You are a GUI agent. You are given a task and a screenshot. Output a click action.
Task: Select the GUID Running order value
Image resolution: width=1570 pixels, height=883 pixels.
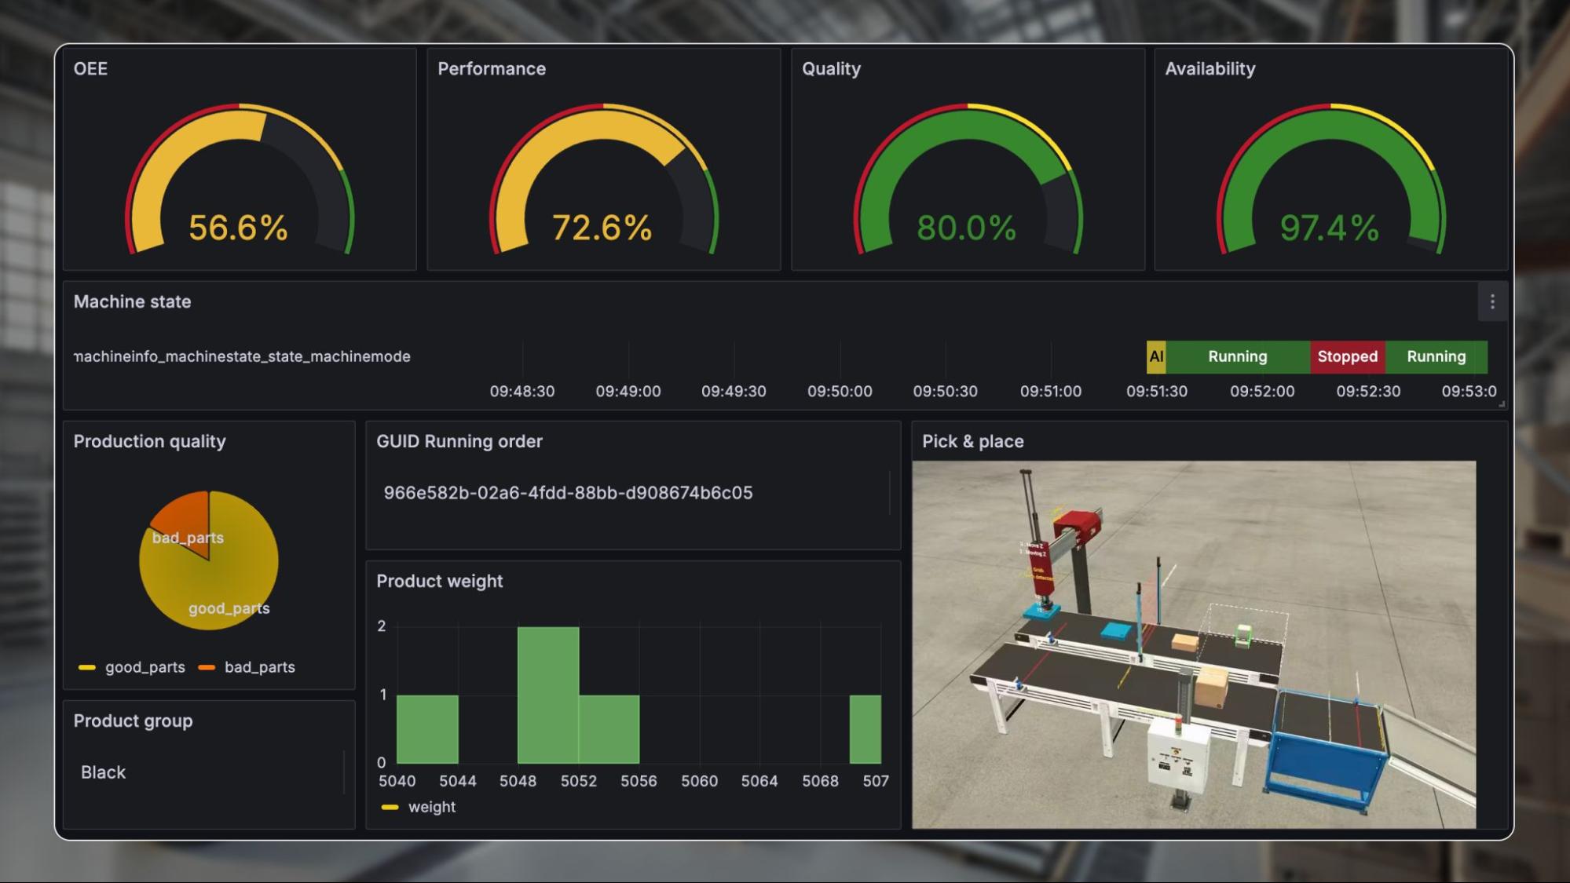[x=568, y=493]
